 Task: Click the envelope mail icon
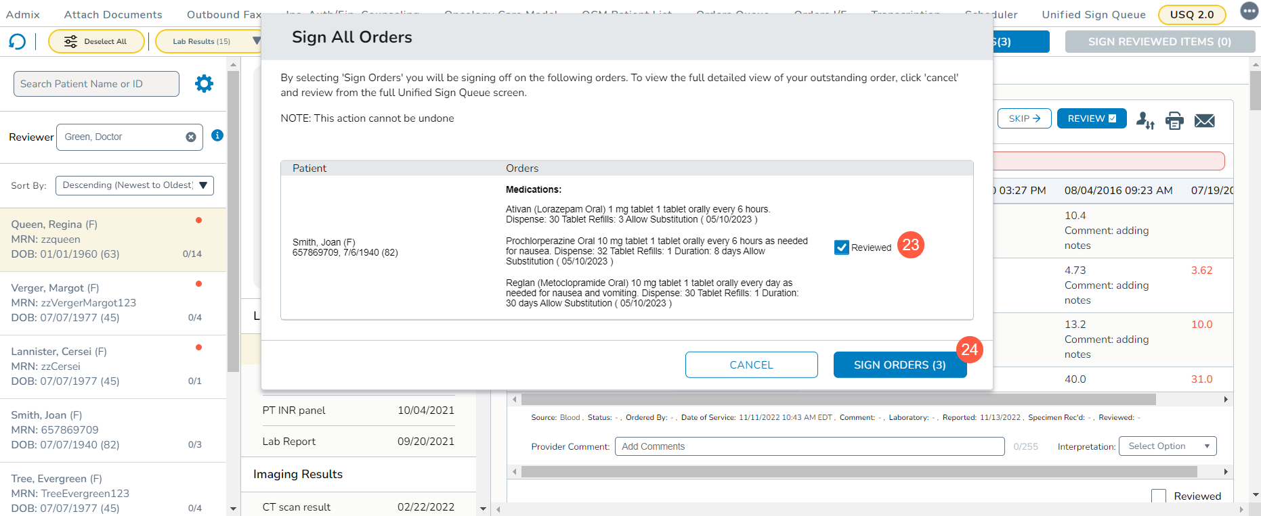tap(1204, 120)
